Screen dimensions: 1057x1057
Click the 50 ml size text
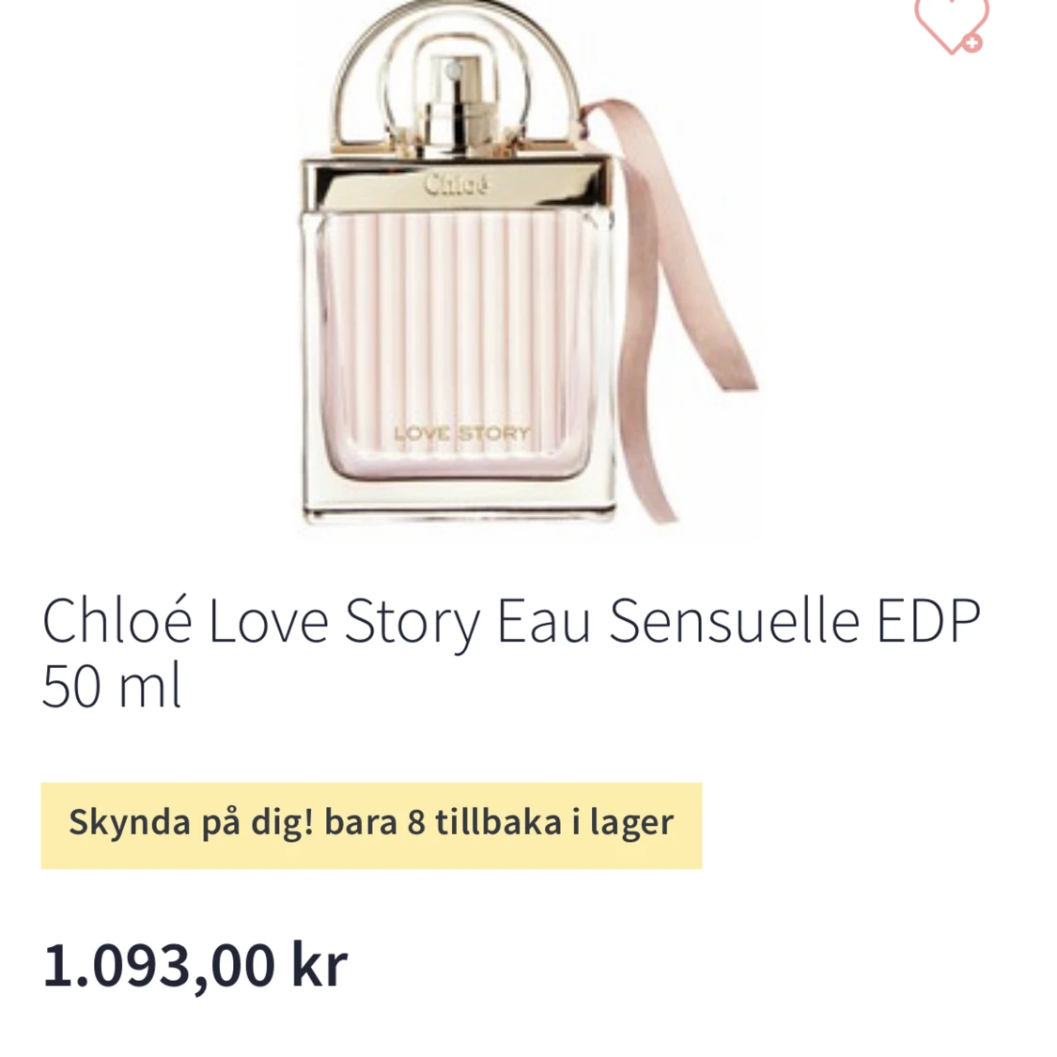[112, 686]
